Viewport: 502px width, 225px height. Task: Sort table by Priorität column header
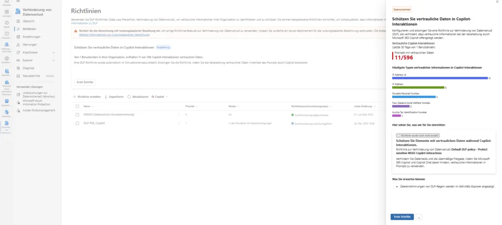pos(190,106)
